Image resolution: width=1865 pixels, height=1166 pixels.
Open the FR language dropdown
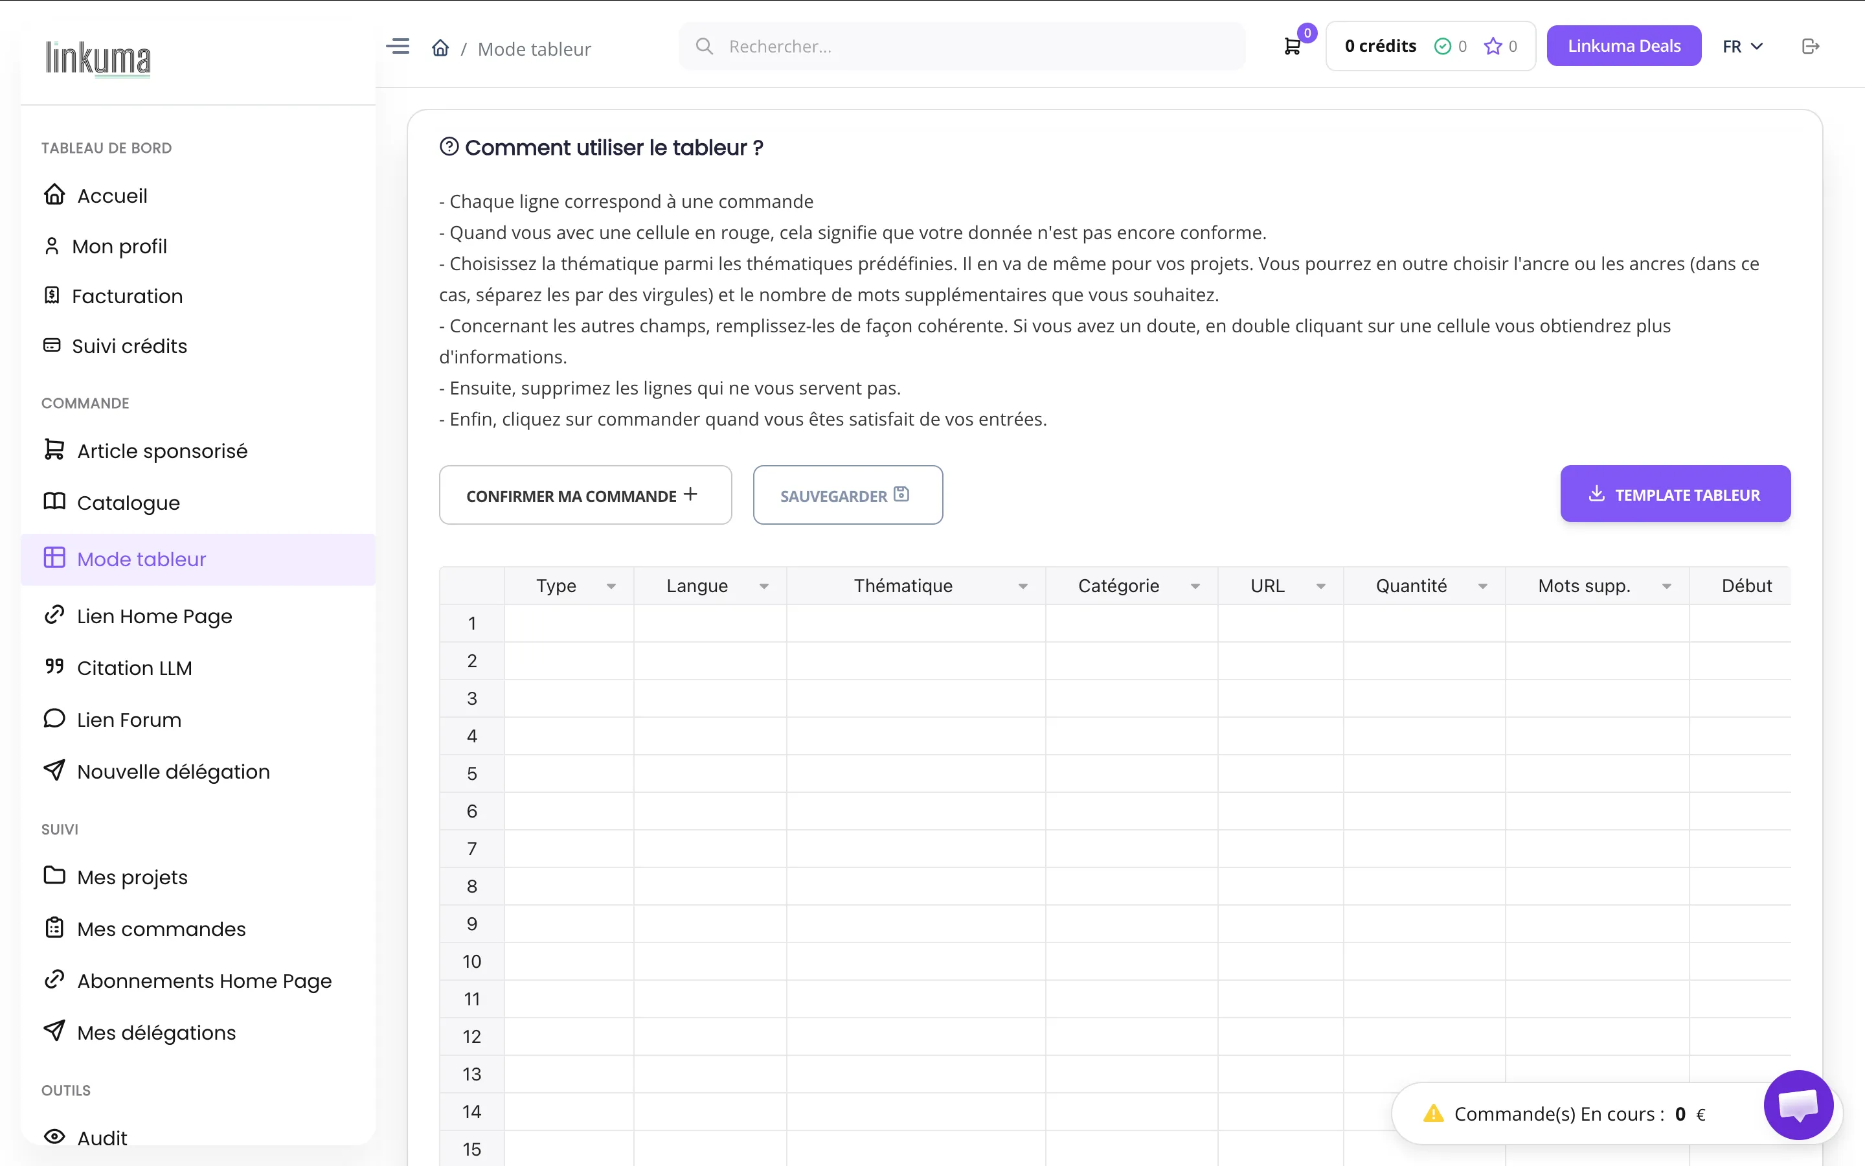coord(1743,46)
